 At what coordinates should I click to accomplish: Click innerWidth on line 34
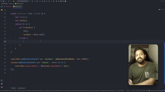(x=55, y=66)
